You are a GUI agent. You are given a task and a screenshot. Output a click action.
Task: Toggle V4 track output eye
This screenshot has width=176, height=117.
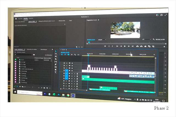(72, 63)
